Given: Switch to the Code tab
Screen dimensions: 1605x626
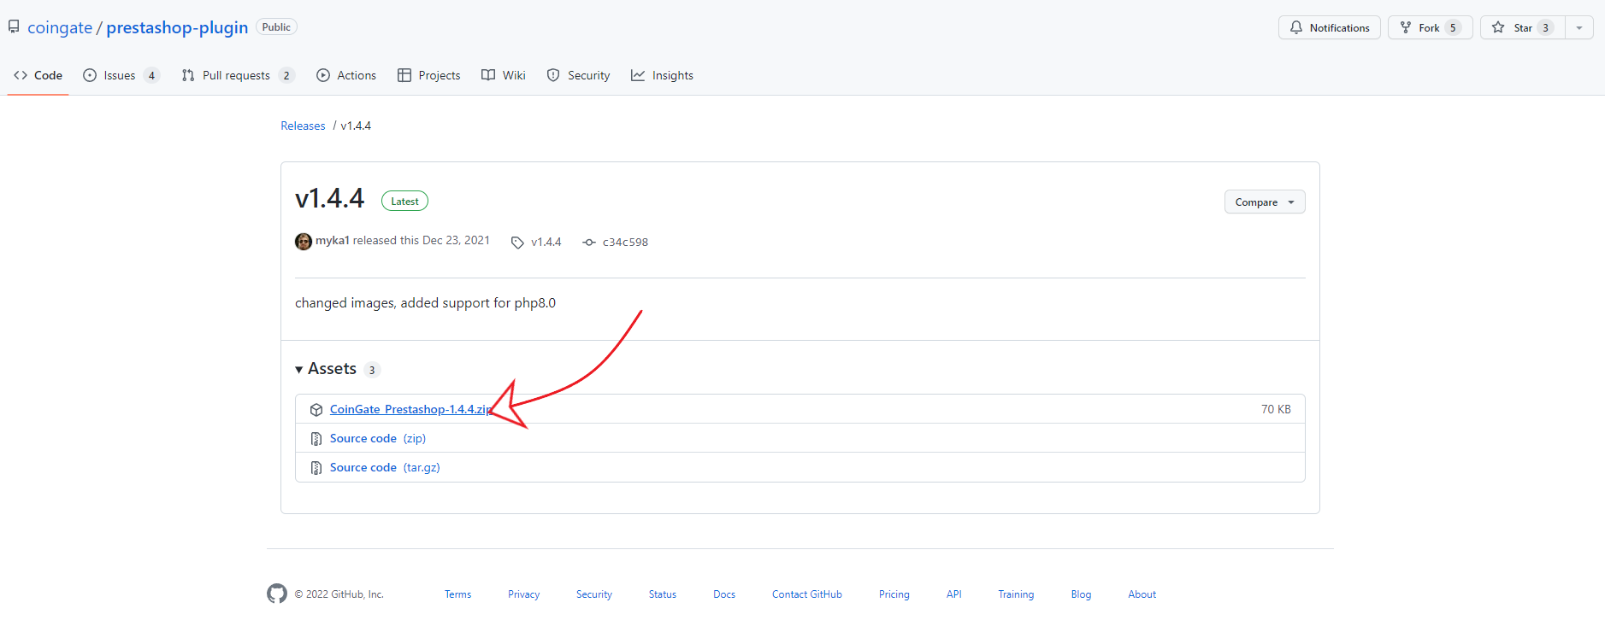Looking at the screenshot, I should click(38, 75).
